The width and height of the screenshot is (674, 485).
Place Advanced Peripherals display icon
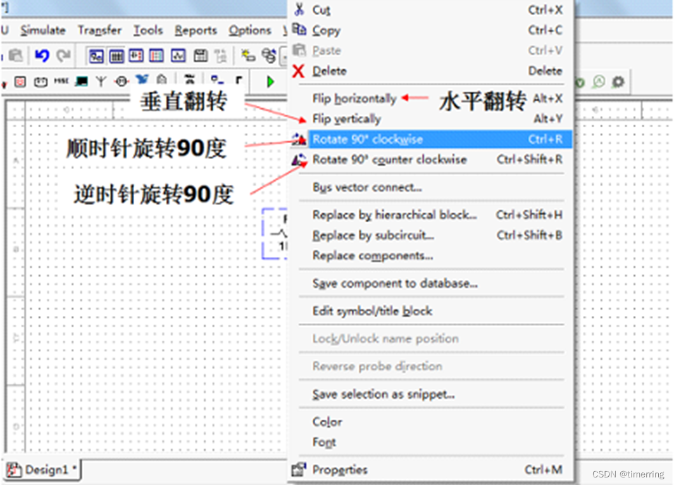click(x=81, y=81)
